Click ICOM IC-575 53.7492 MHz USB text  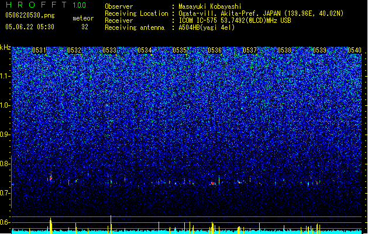tap(235, 20)
